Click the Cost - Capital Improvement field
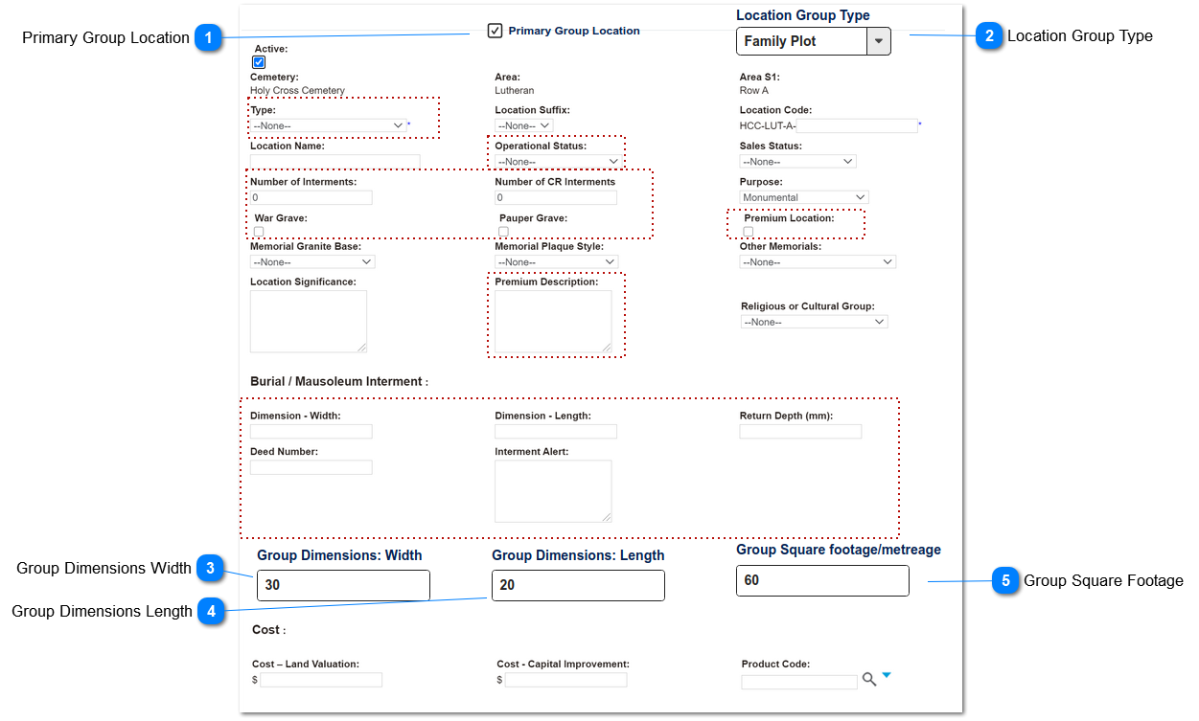 (565, 680)
